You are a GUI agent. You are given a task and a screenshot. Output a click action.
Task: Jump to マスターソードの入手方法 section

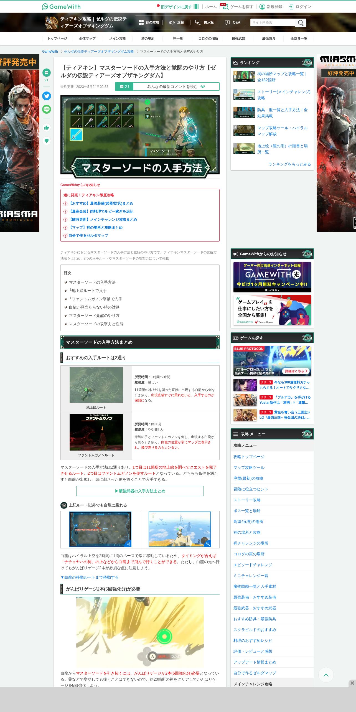pyautogui.click(x=92, y=282)
